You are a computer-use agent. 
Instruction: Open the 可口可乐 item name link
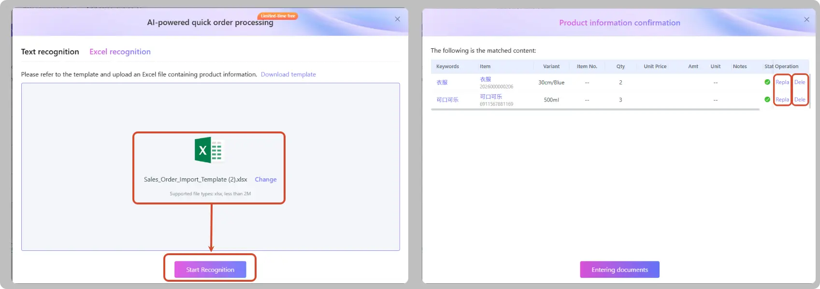click(x=491, y=97)
